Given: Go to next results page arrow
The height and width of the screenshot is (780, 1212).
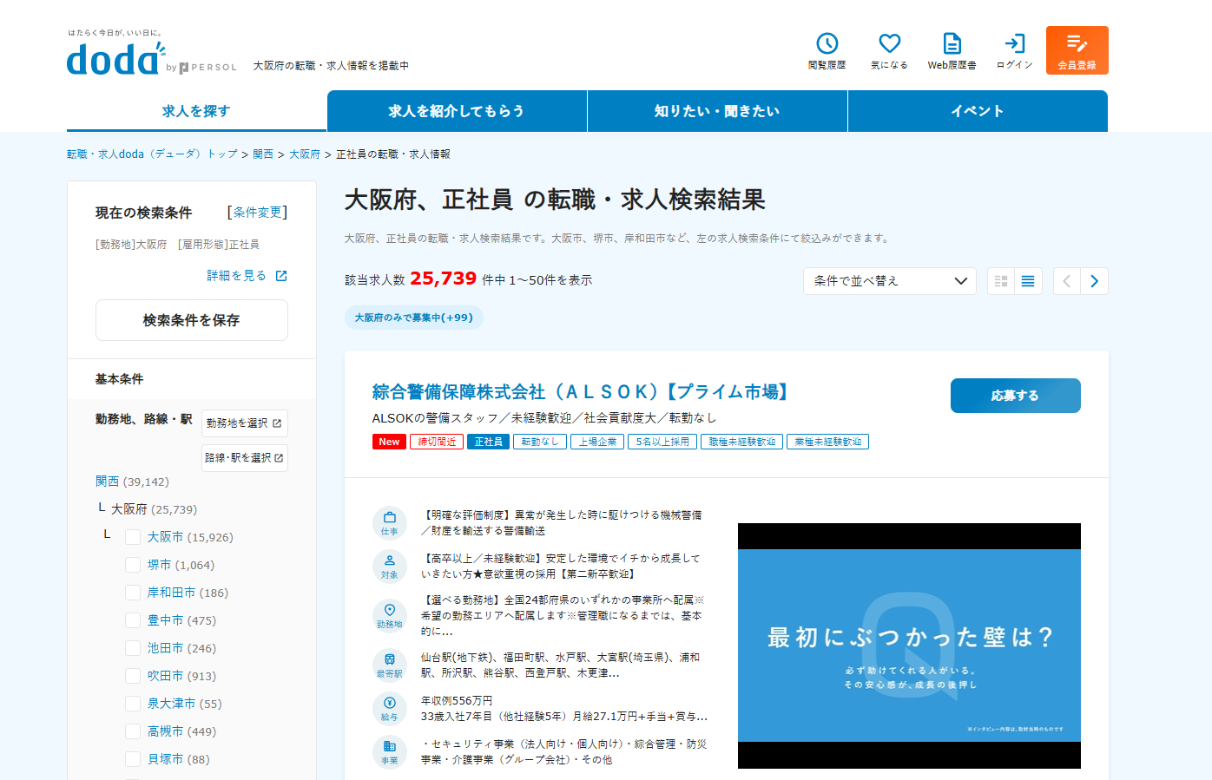Looking at the screenshot, I should (1094, 281).
